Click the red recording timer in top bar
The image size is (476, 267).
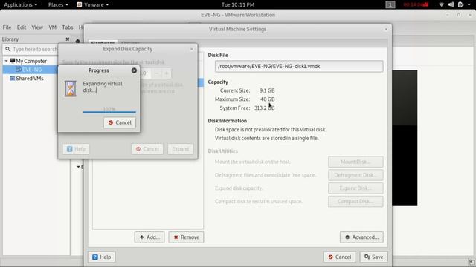click(416, 4)
